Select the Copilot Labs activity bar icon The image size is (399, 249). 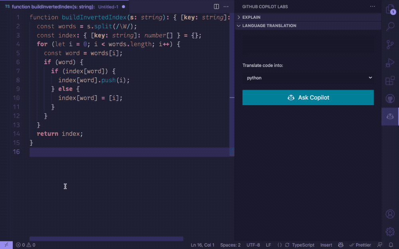tap(390, 116)
